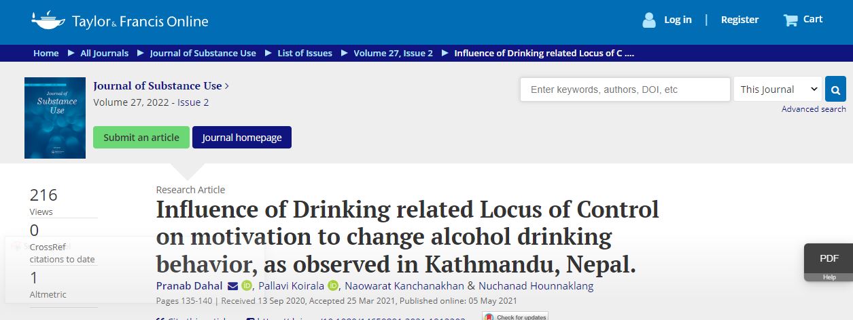853x320 pixels.
Task: Open the PDF side panel tab
Action: coord(829,258)
